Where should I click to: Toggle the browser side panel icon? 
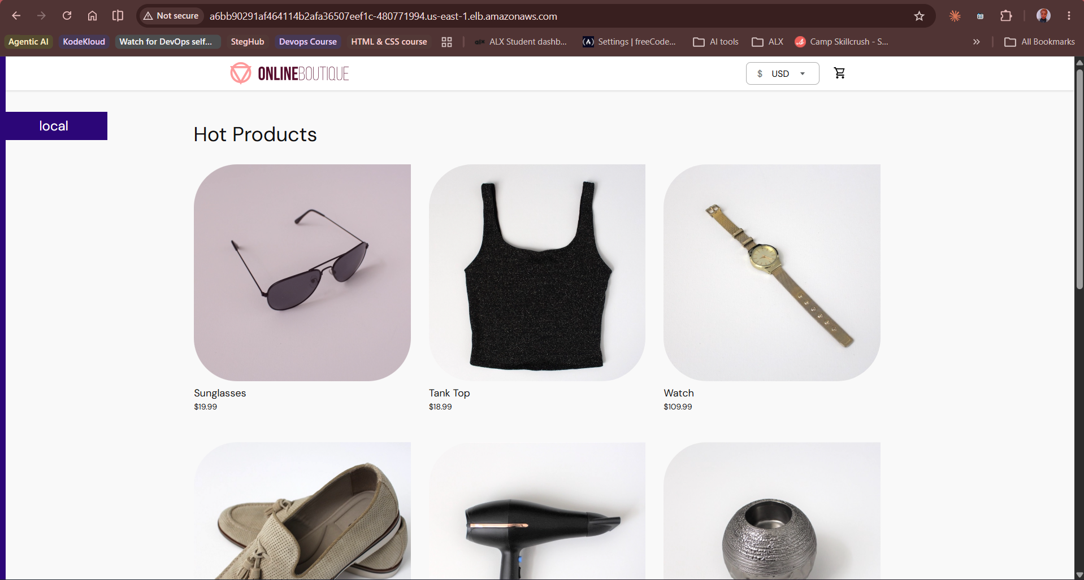pos(118,16)
